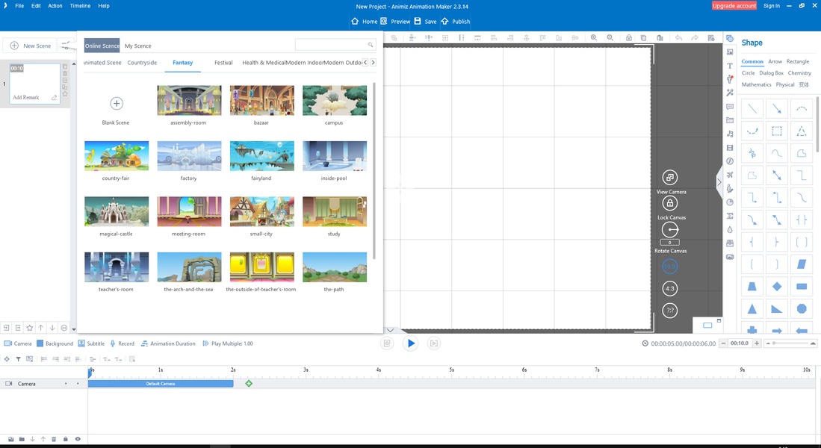The image size is (821, 448).
Task: Select the fairyland scene thumbnail
Action: point(261,156)
